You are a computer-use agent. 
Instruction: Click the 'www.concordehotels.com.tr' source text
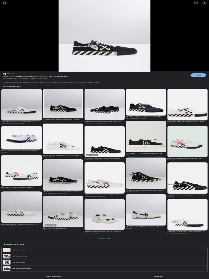pos(13,123)
